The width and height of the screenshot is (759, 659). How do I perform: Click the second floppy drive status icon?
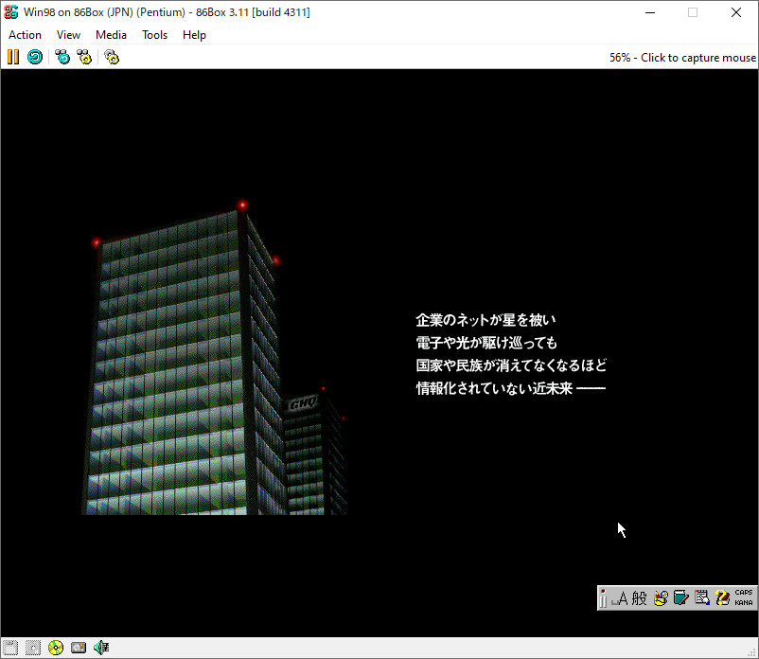(x=33, y=648)
